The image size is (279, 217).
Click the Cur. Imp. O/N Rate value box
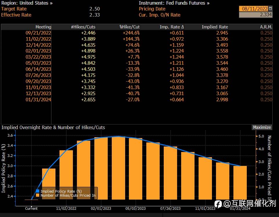coord(255,15)
